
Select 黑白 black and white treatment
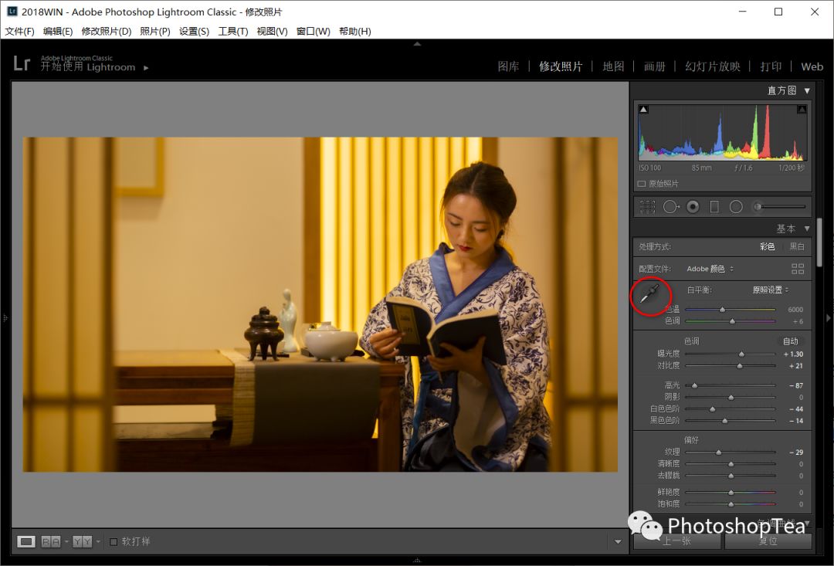[x=797, y=246]
